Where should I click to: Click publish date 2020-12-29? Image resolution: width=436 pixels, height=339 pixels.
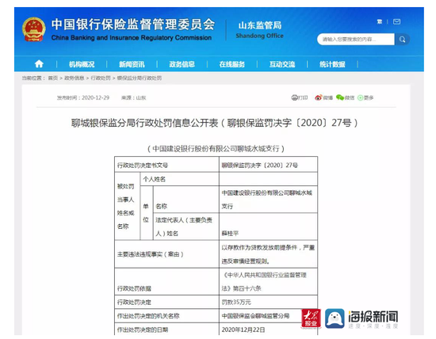pos(96,97)
